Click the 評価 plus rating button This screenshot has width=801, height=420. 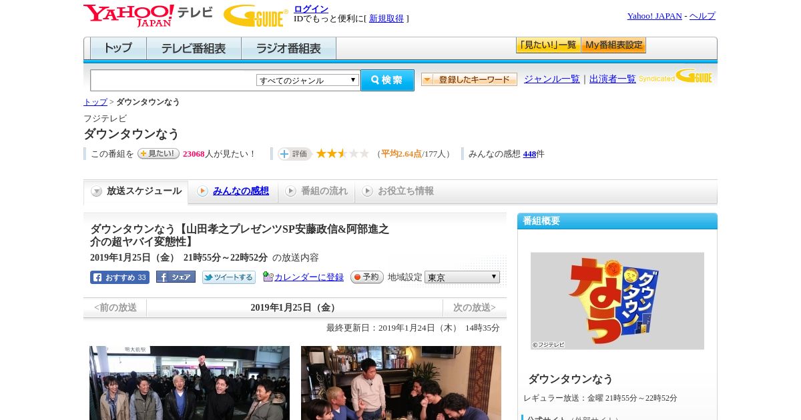tap(294, 153)
